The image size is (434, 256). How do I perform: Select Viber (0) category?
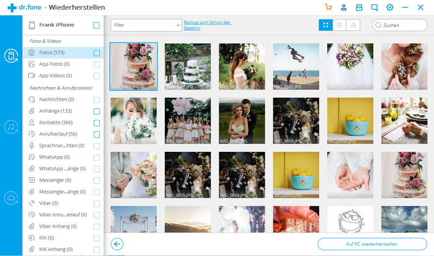[63, 203]
